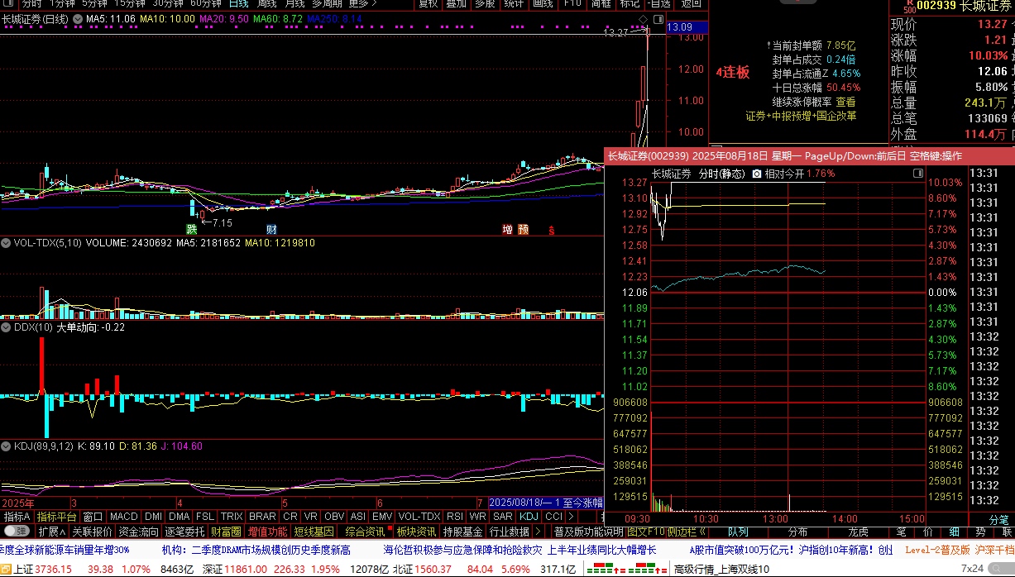Click the 7x24 news indicator

pos(971,570)
